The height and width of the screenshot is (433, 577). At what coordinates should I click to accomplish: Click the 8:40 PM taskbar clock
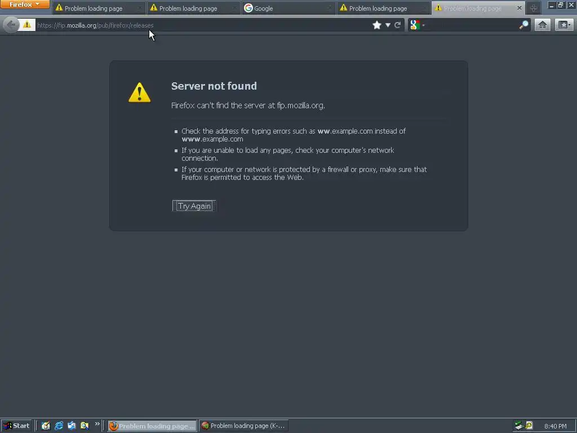click(555, 426)
